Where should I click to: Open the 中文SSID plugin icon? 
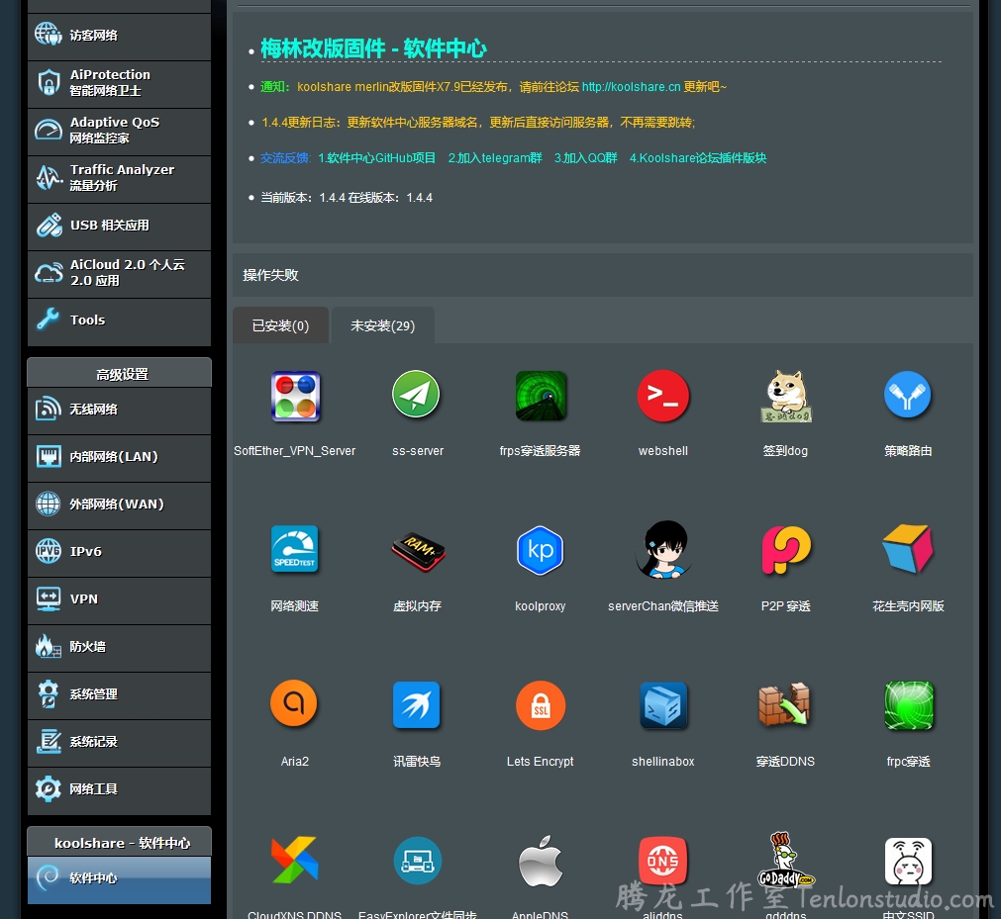(909, 861)
